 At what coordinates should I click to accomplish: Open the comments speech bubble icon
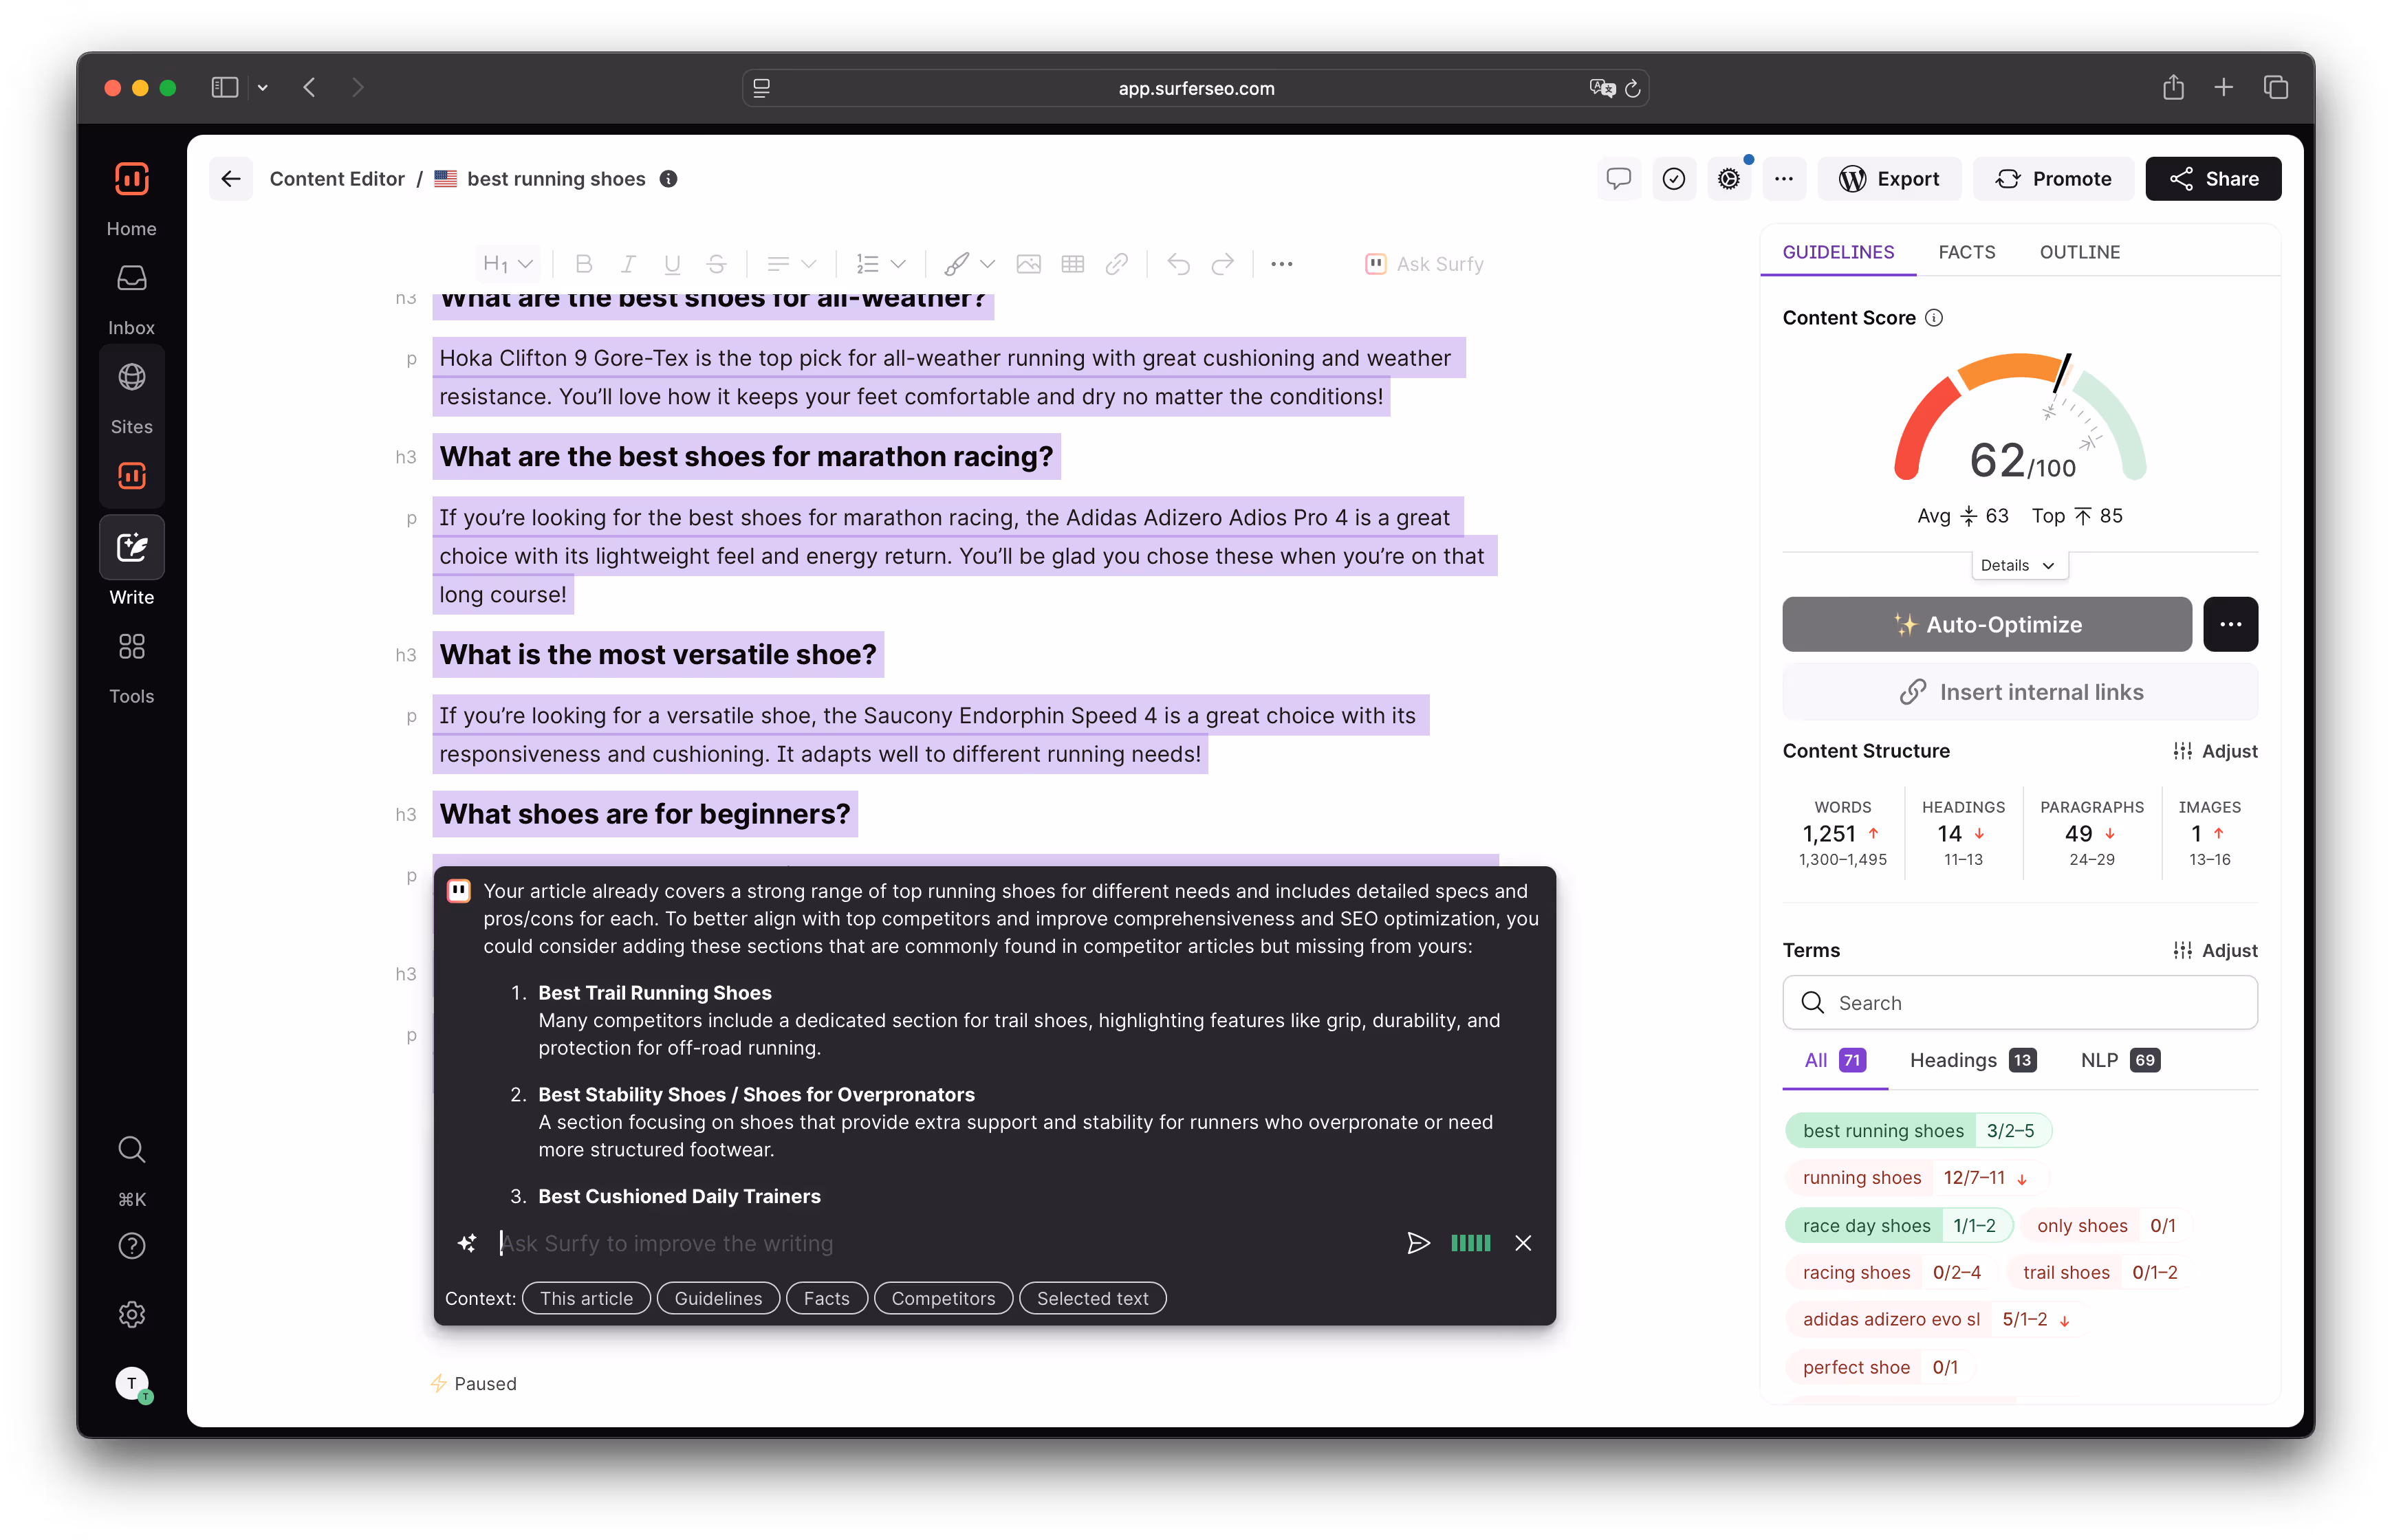pyautogui.click(x=1618, y=179)
